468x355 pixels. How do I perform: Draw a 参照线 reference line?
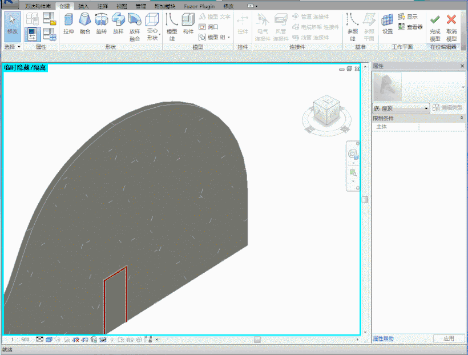[x=353, y=27]
